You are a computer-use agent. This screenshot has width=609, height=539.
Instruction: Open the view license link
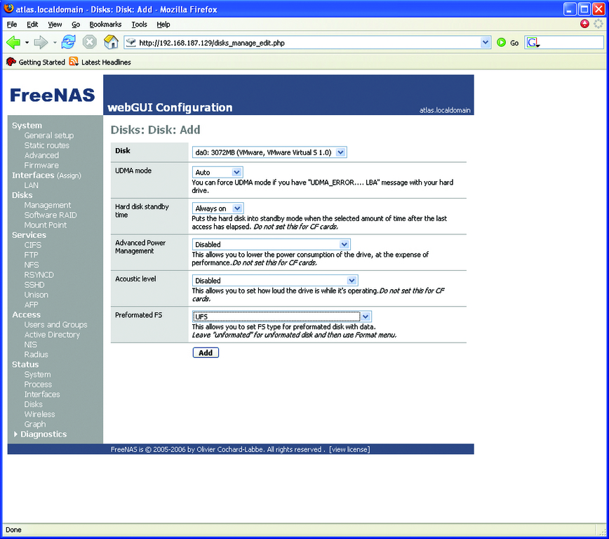point(349,449)
